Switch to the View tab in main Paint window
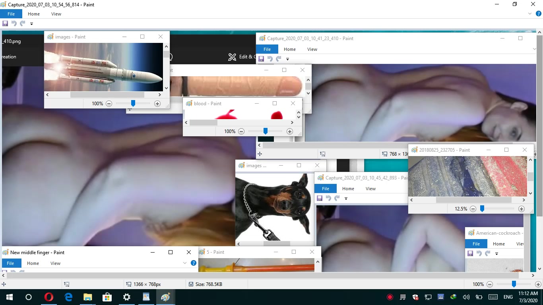 coord(56,14)
